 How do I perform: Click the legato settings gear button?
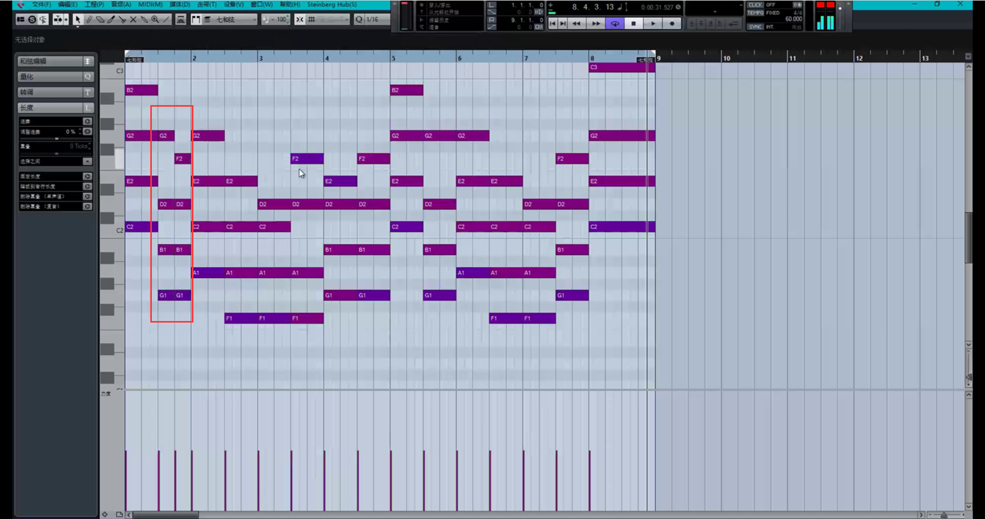[88, 132]
